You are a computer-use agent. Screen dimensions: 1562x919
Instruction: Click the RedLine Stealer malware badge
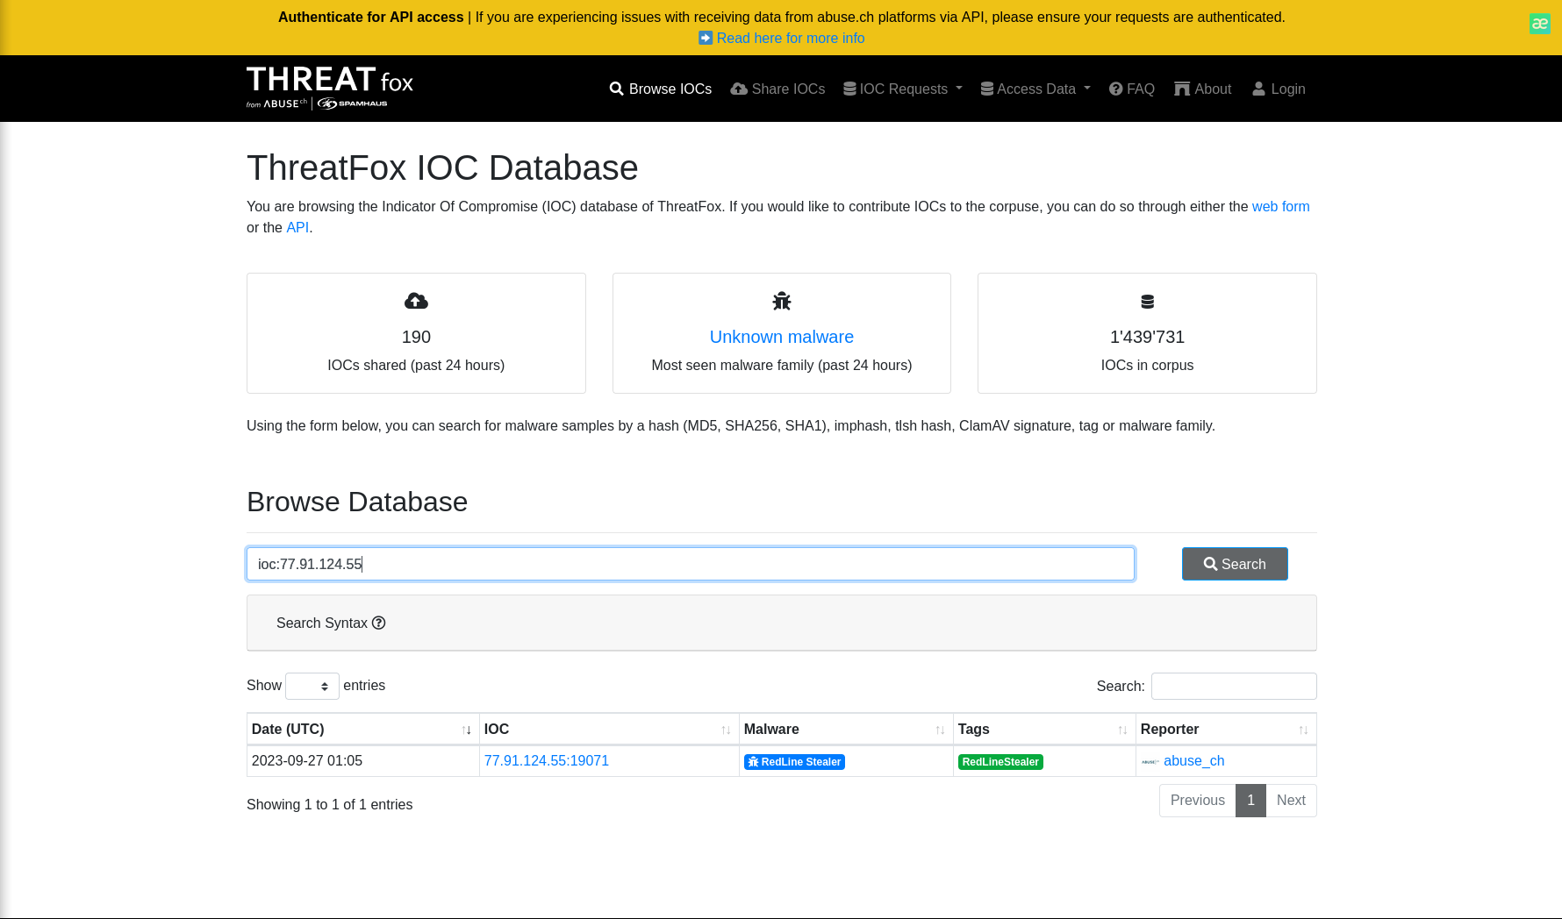pos(794,762)
